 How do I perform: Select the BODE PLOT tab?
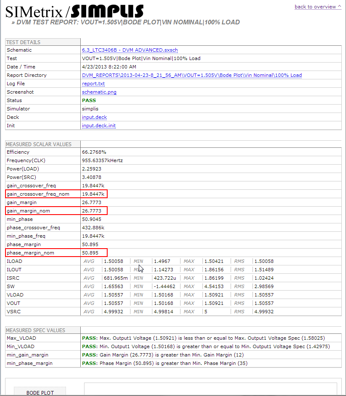point(40,392)
